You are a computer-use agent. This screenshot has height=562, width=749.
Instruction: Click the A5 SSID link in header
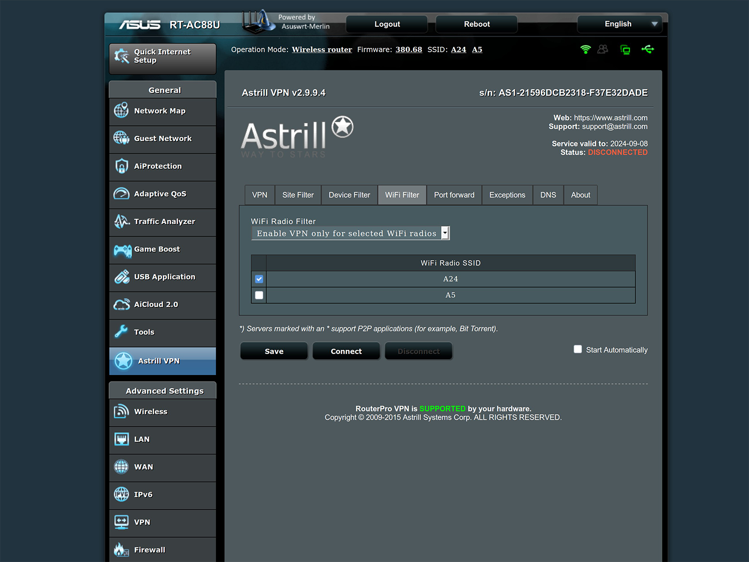pos(477,50)
